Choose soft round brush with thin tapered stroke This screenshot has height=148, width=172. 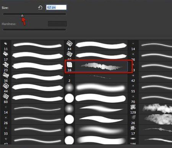[96, 109]
